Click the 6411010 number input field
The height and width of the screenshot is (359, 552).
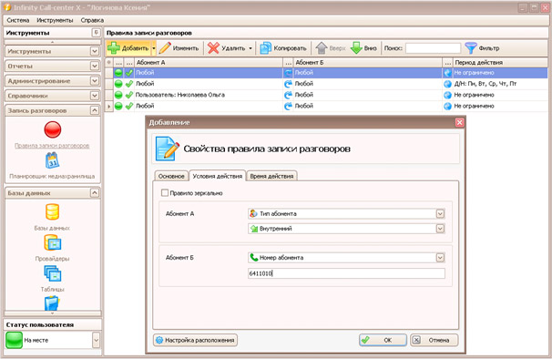[346, 273]
